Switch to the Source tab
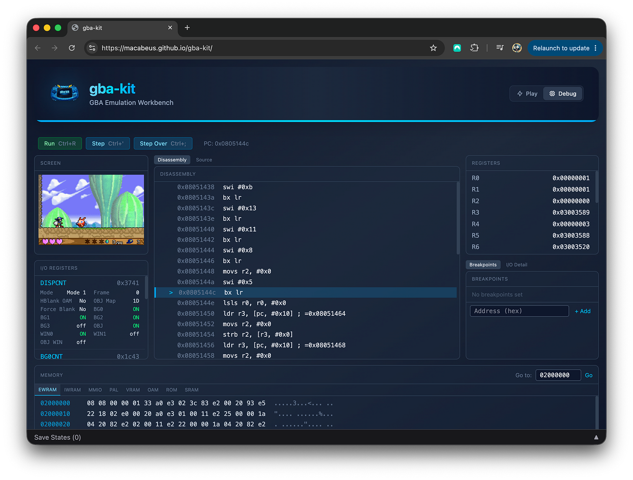 point(204,160)
